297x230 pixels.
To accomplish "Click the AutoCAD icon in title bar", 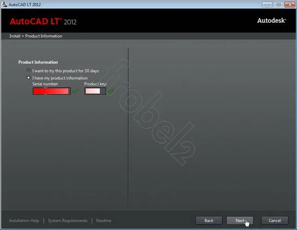I will (x=4, y=4).
